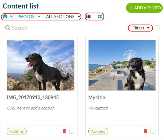This screenshot has width=164, height=140.
Task: Click image icon on beach dog photo
Action: point(11,87)
